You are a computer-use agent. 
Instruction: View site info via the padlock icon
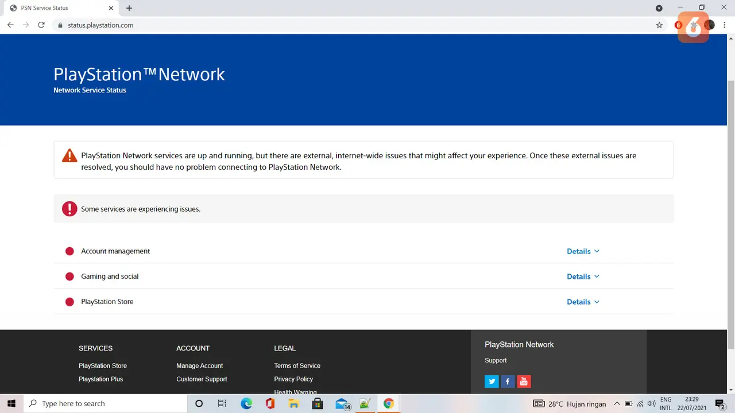pyautogui.click(x=60, y=25)
